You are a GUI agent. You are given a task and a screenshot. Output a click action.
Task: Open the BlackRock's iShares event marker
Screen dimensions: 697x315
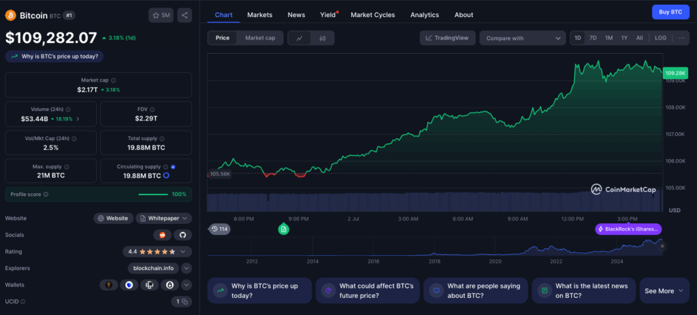(628, 229)
